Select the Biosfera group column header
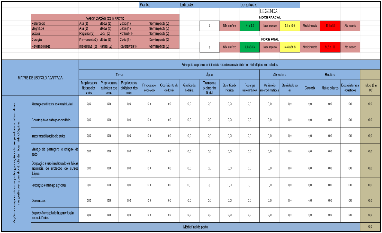Screen dimensions: 382x233 330,75
